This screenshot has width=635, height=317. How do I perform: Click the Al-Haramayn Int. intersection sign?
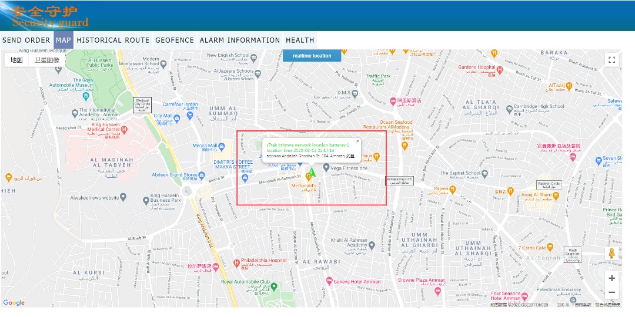point(399,181)
